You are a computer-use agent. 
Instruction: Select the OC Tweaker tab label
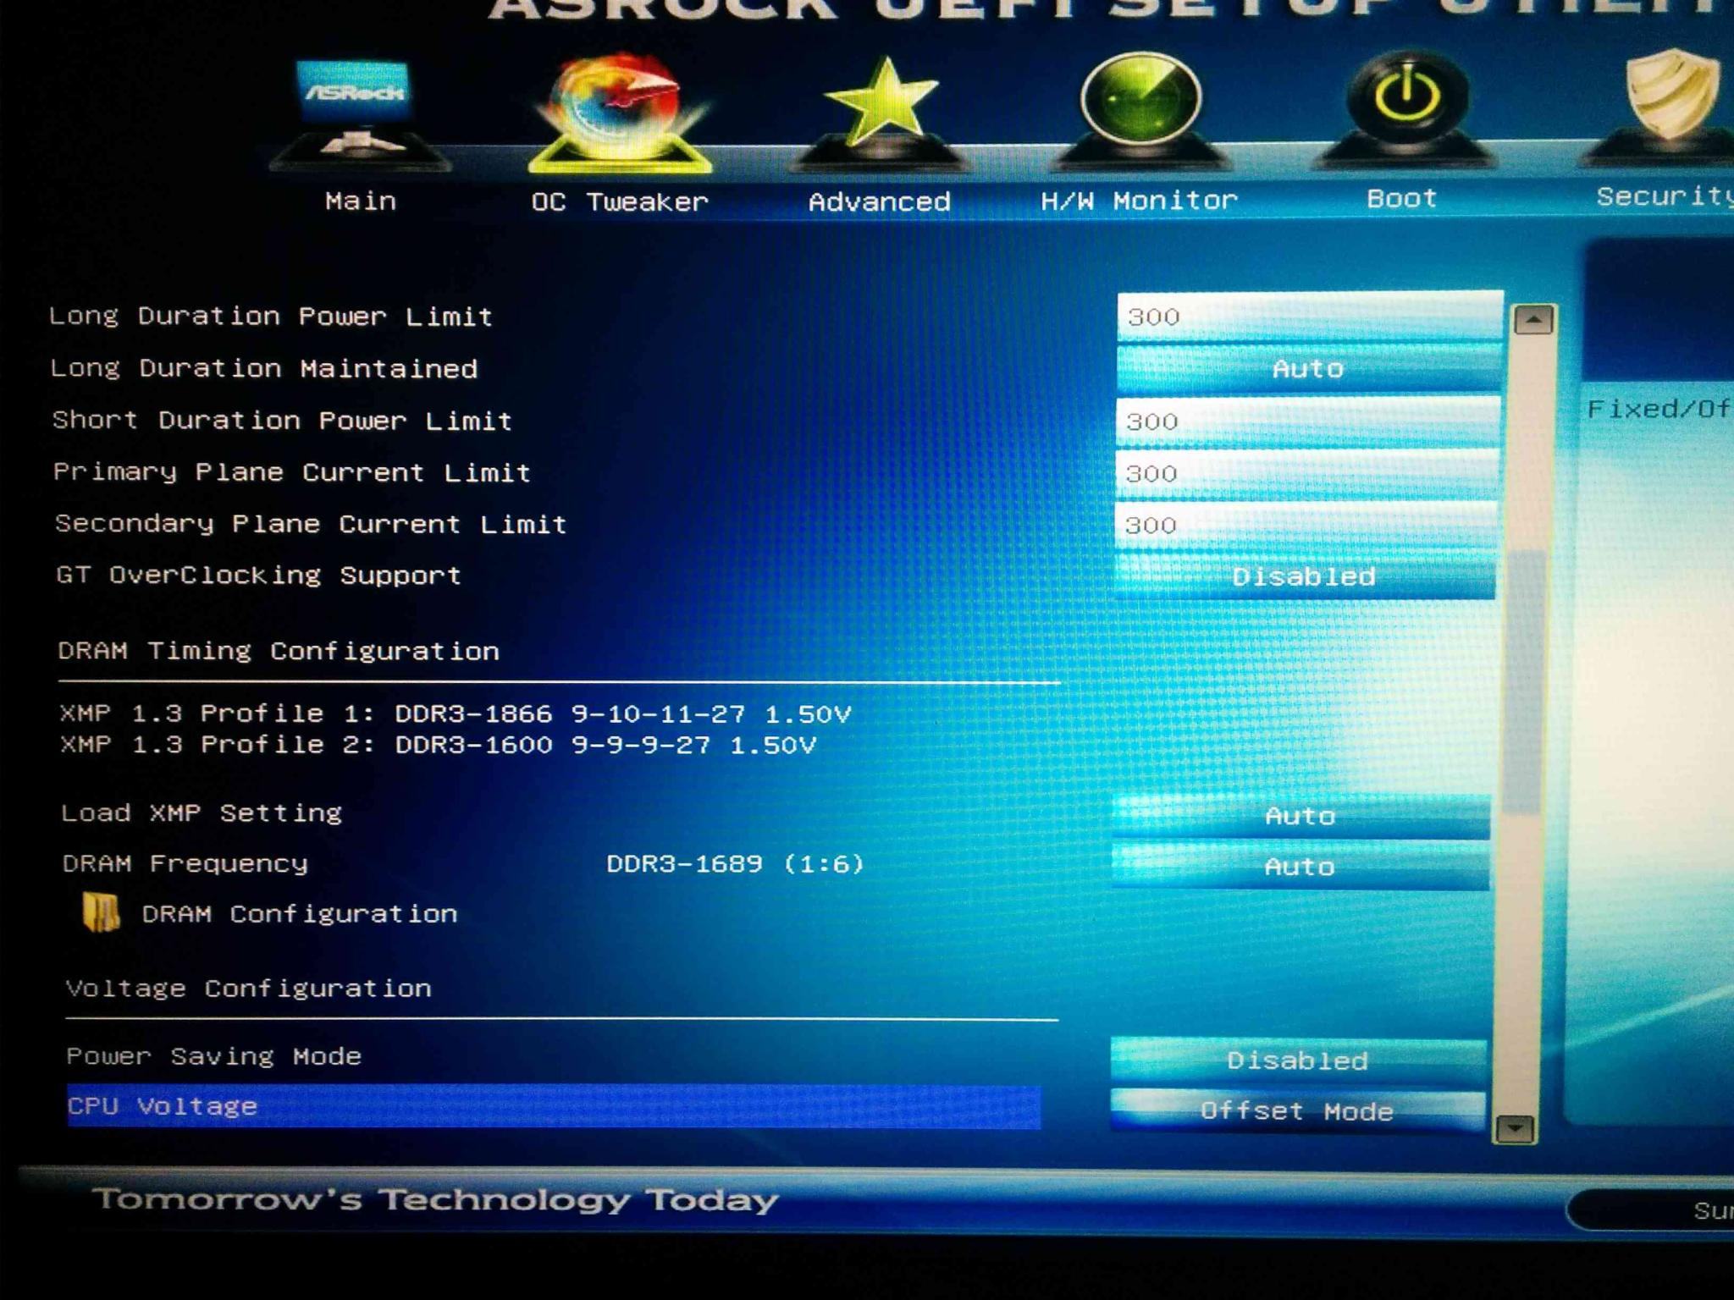click(x=620, y=202)
